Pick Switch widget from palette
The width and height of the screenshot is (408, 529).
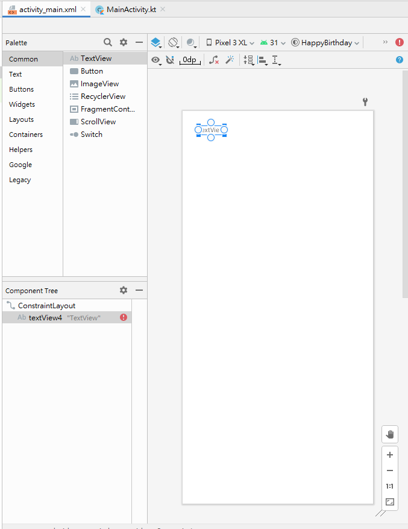click(105, 135)
